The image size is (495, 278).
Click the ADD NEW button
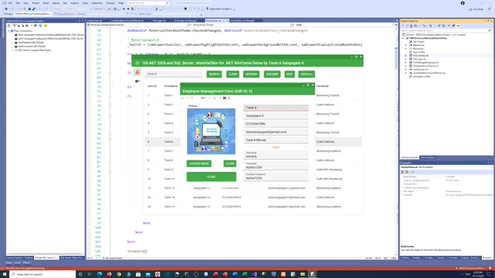[272, 74]
